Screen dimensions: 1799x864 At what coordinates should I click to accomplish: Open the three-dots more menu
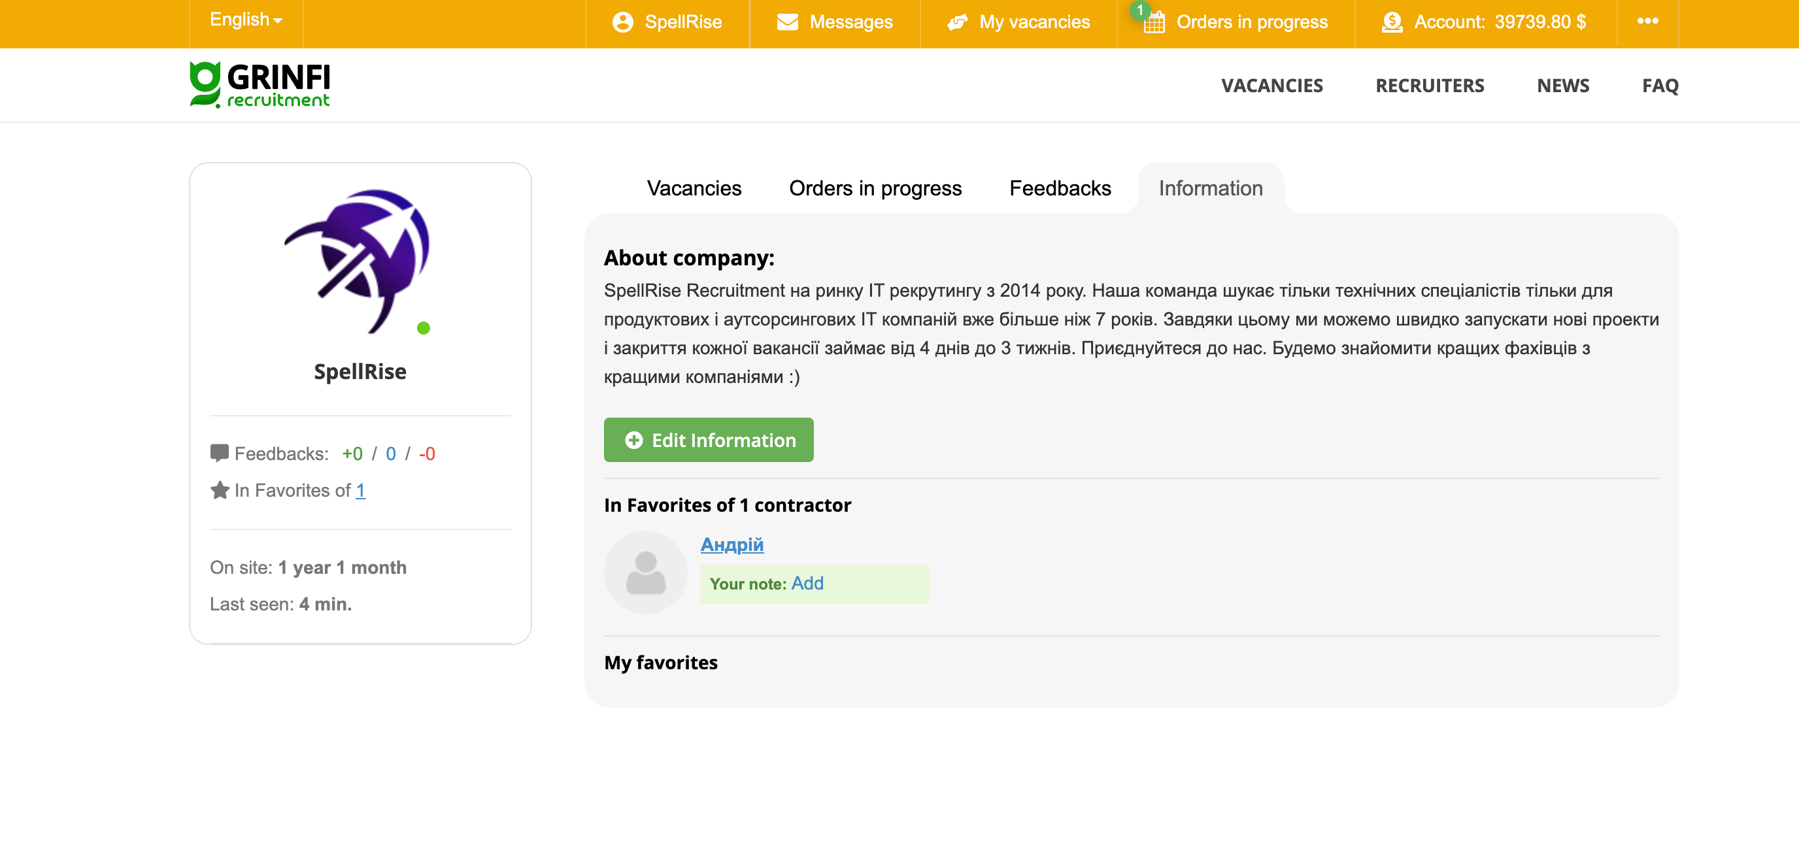coord(1647,21)
